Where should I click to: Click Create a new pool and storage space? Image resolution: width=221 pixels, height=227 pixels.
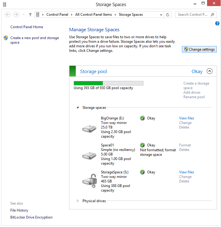[35, 40]
